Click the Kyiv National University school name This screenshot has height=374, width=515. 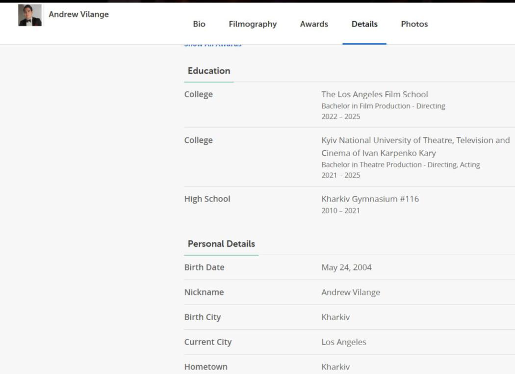415,146
